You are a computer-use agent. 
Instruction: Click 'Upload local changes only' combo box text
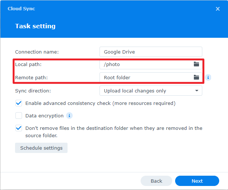(x=135, y=91)
